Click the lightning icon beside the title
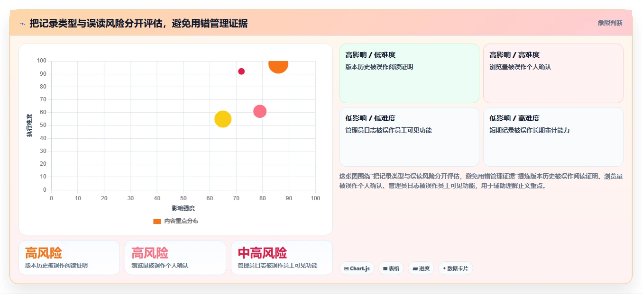Screen dimensions: 642x294 tap(22, 23)
